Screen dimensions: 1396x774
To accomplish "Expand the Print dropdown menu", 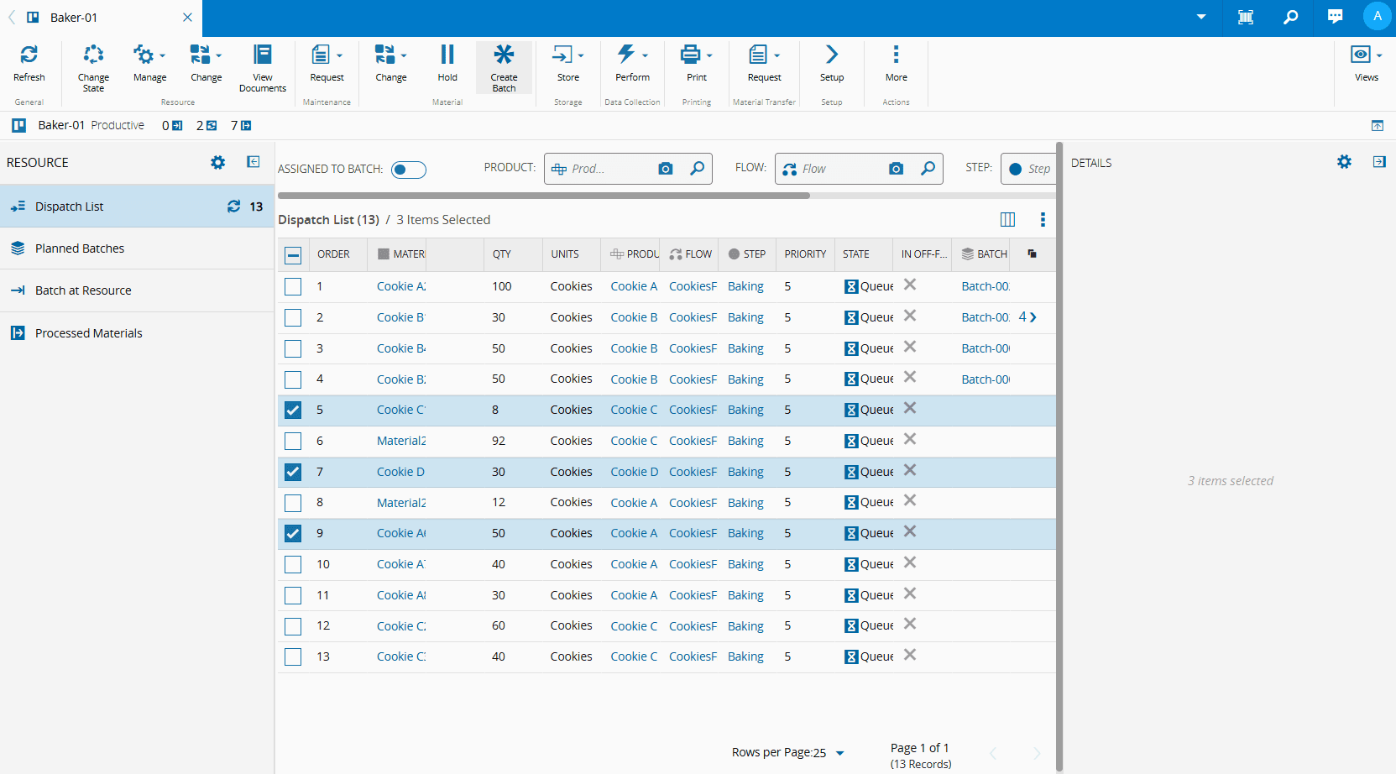I will (x=709, y=55).
